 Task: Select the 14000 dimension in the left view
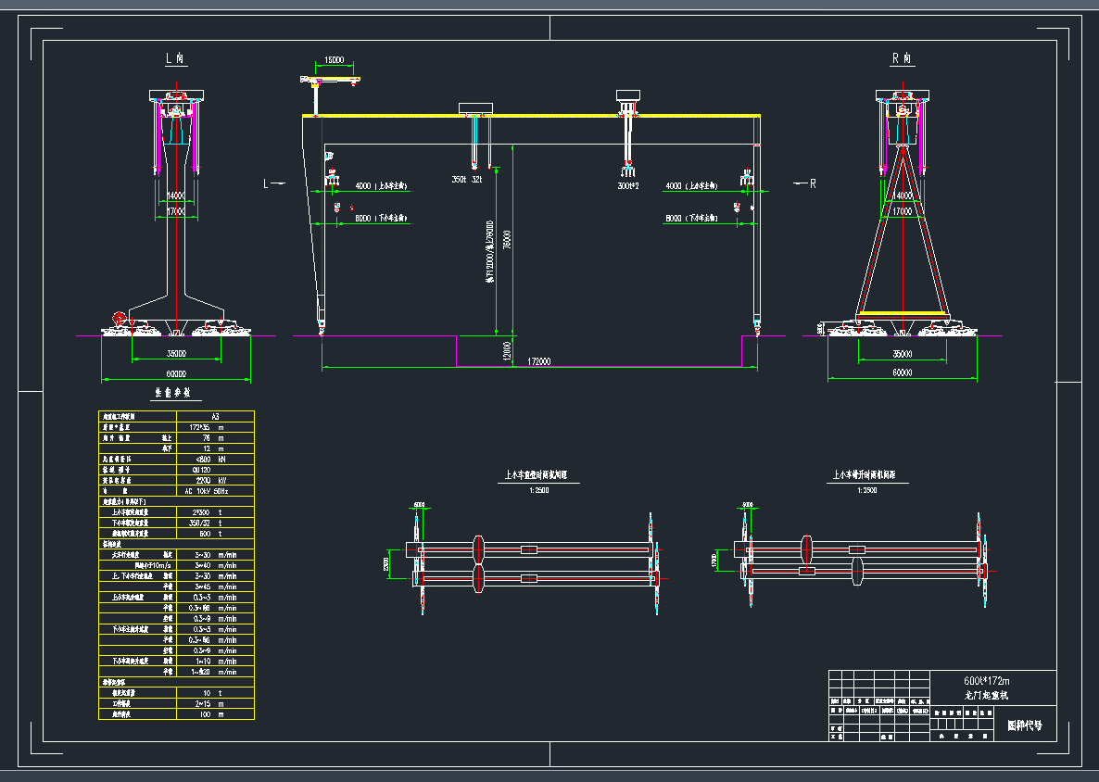coord(176,196)
